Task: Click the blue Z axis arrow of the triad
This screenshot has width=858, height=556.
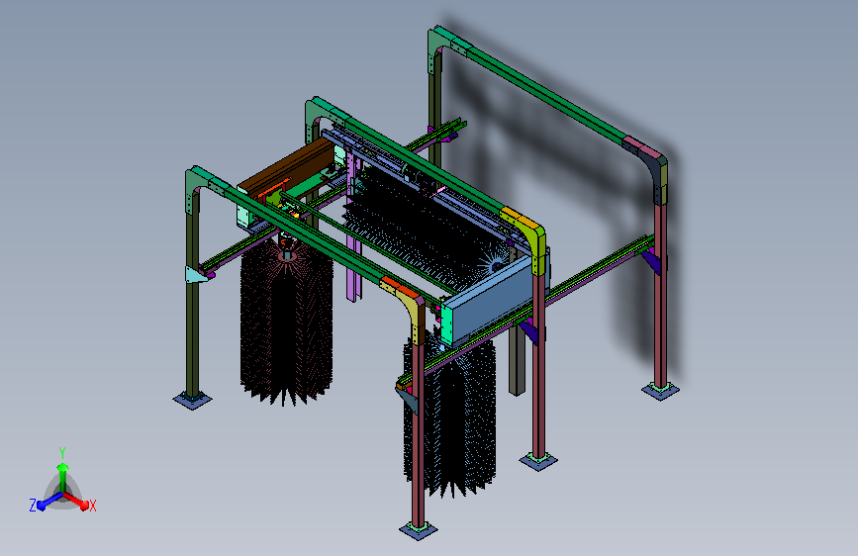Action: click(x=49, y=502)
